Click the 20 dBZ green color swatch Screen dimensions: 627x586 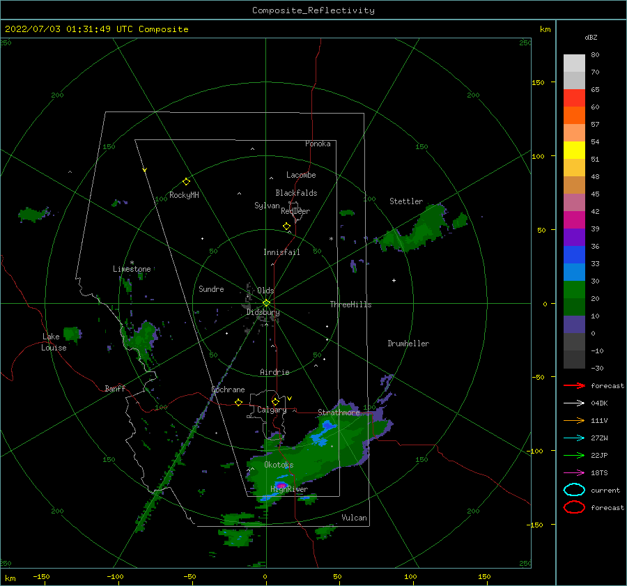[x=574, y=307]
